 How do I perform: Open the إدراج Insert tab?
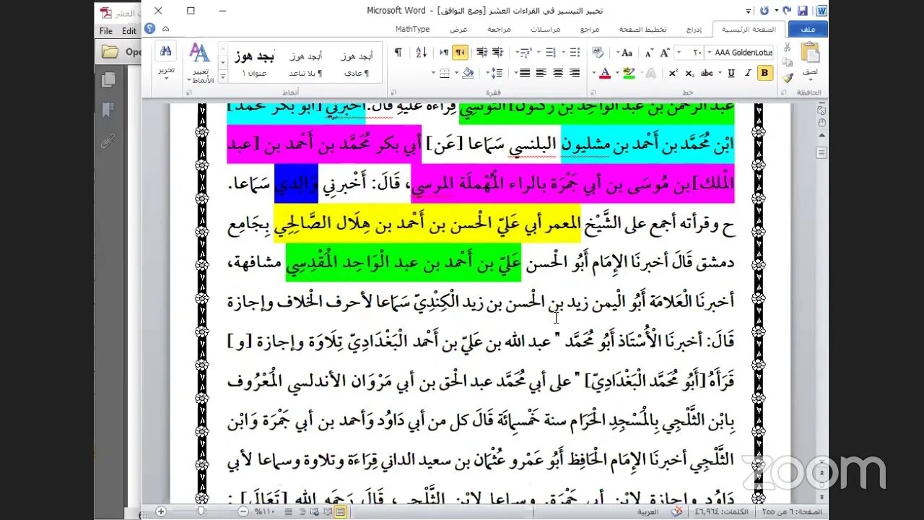click(x=694, y=29)
